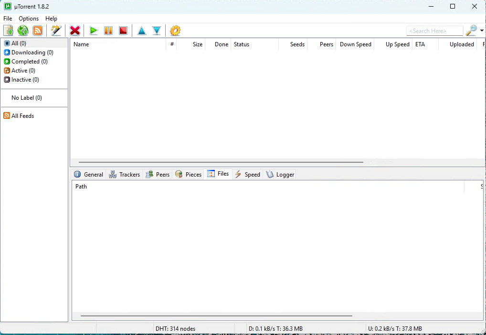This screenshot has width=486, height=335.
Task: Click the Create New Torrent wand icon
Action: [x=56, y=31]
